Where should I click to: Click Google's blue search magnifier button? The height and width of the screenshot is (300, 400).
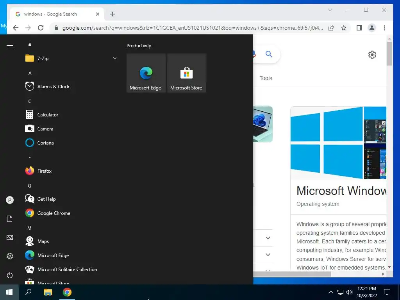(269, 54)
